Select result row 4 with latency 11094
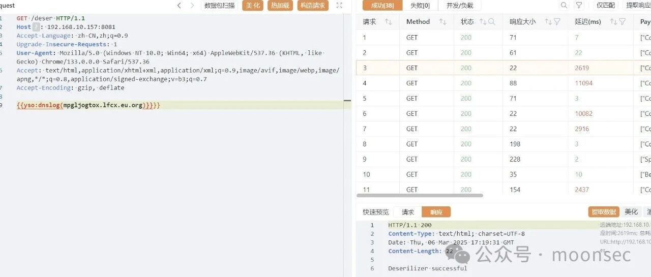 click(x=504, y=83)
